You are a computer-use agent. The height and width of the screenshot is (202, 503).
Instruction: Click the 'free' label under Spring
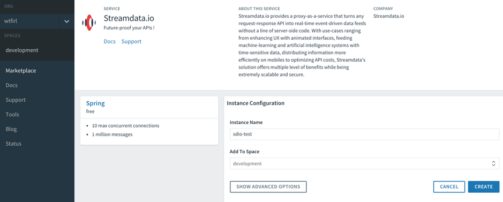(x=90, y=111)
